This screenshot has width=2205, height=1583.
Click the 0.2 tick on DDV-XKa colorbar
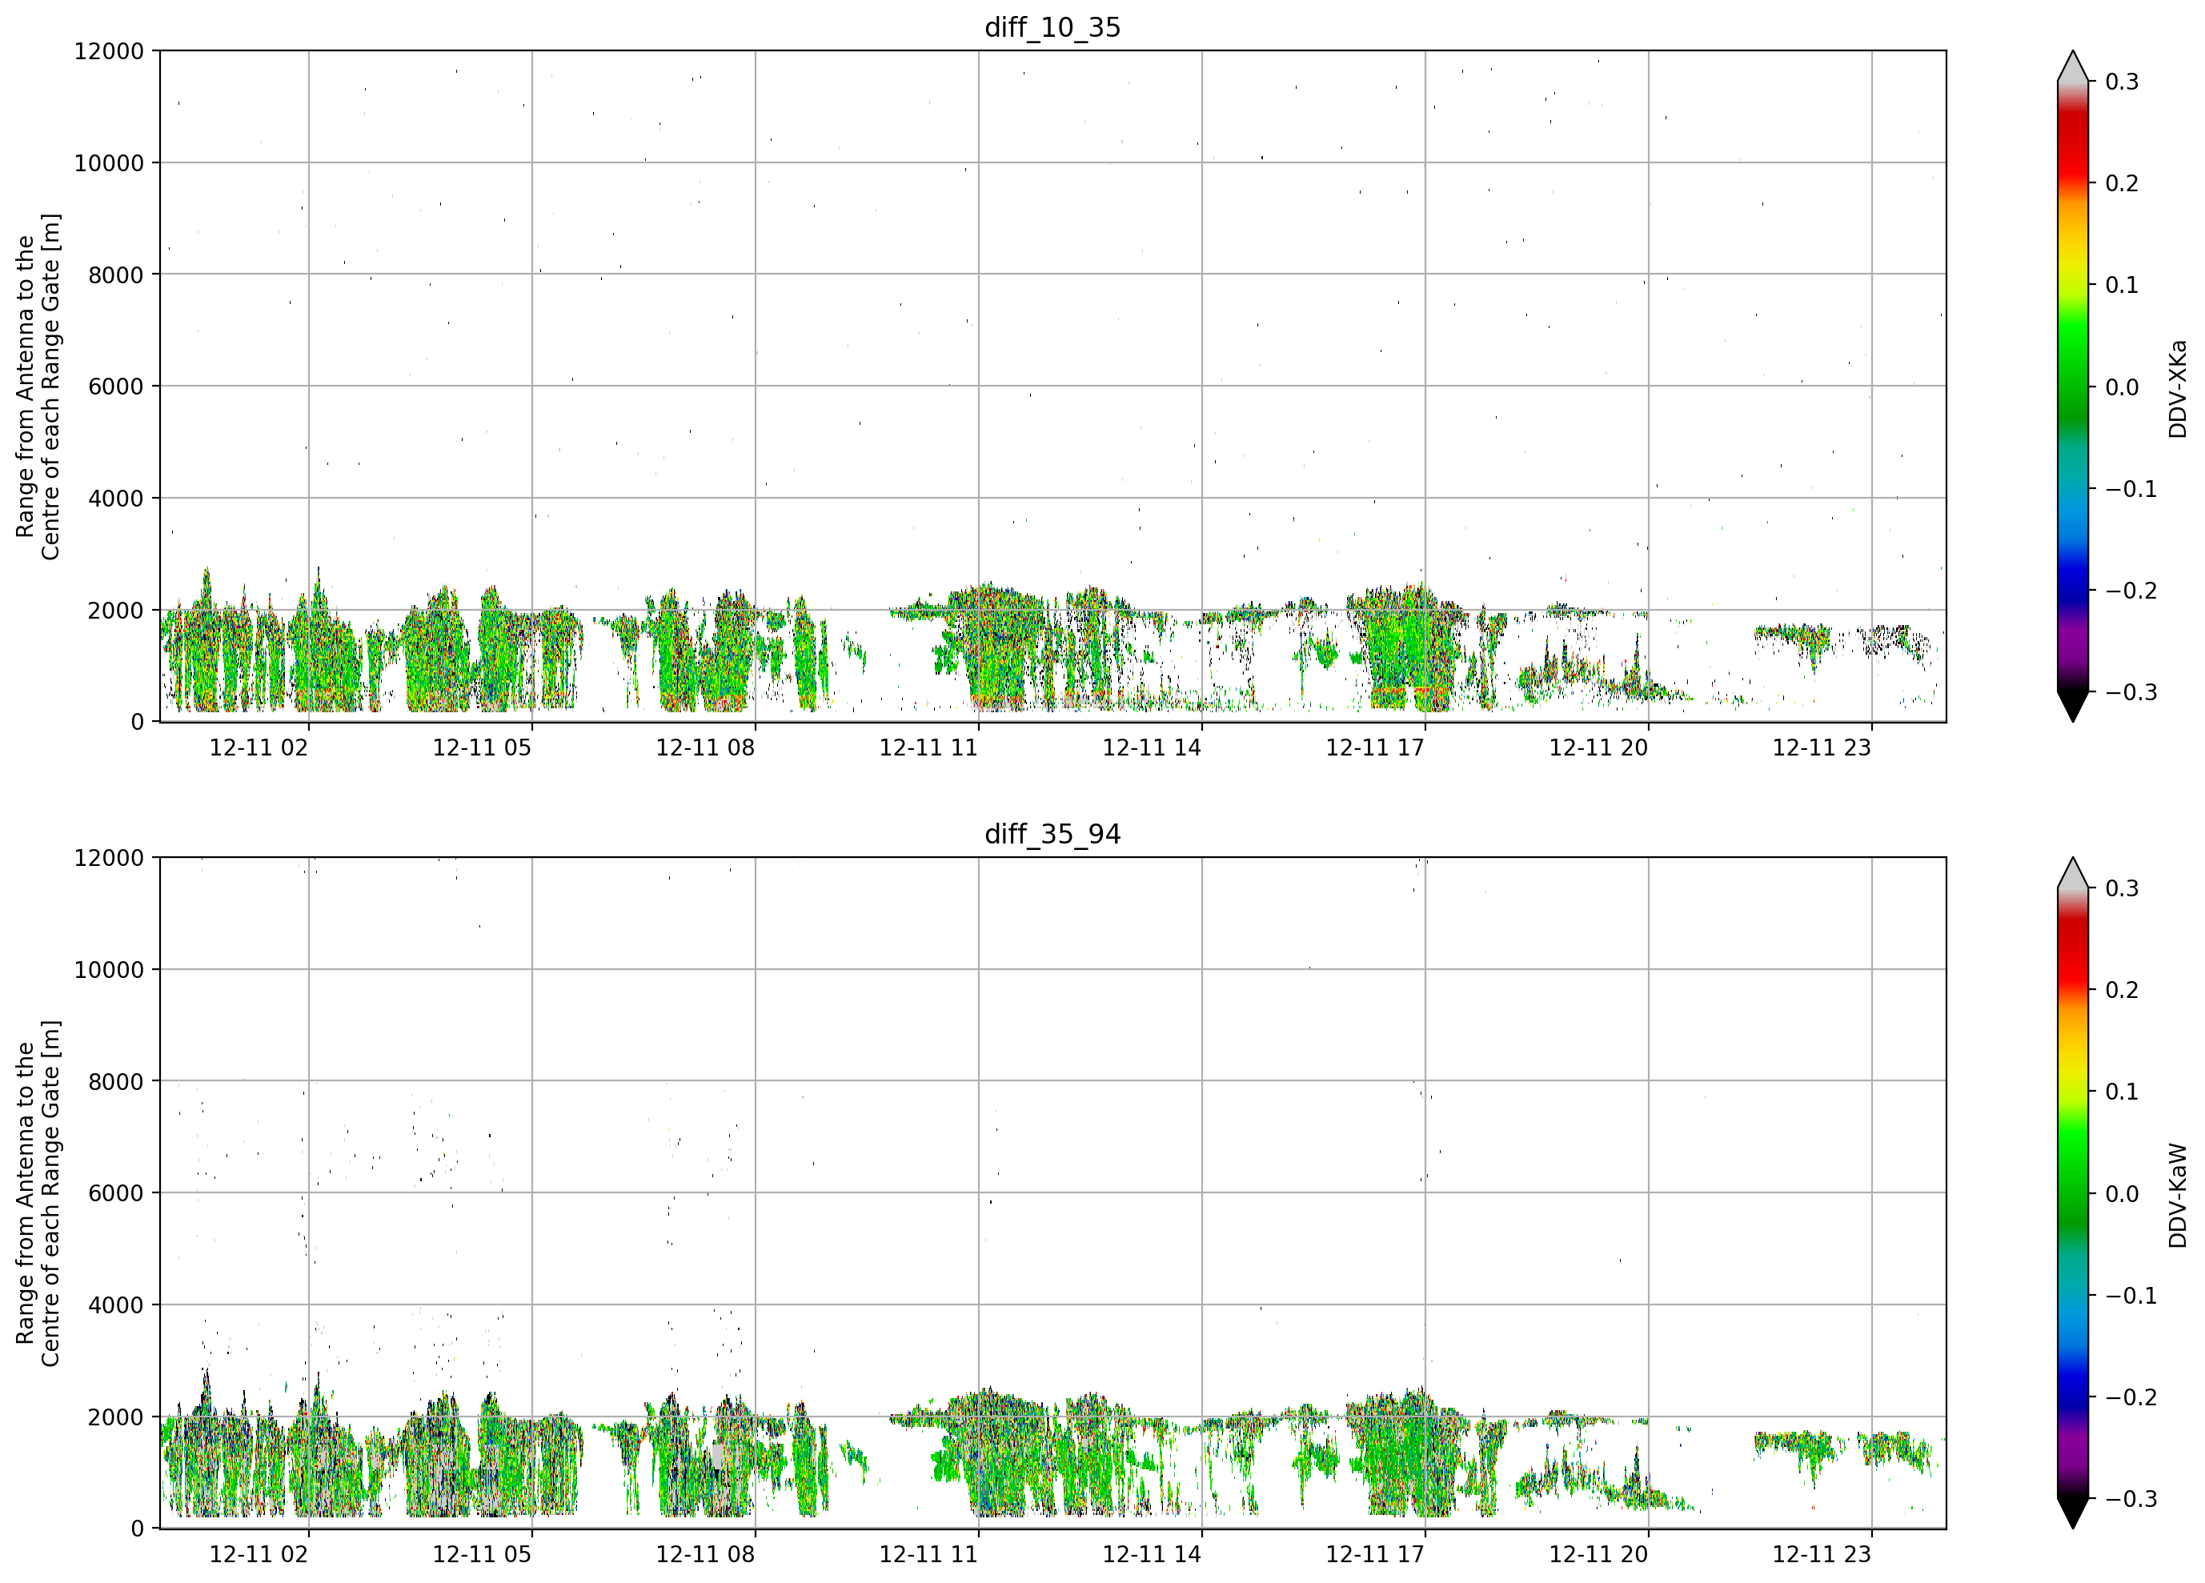point(2122,182)
